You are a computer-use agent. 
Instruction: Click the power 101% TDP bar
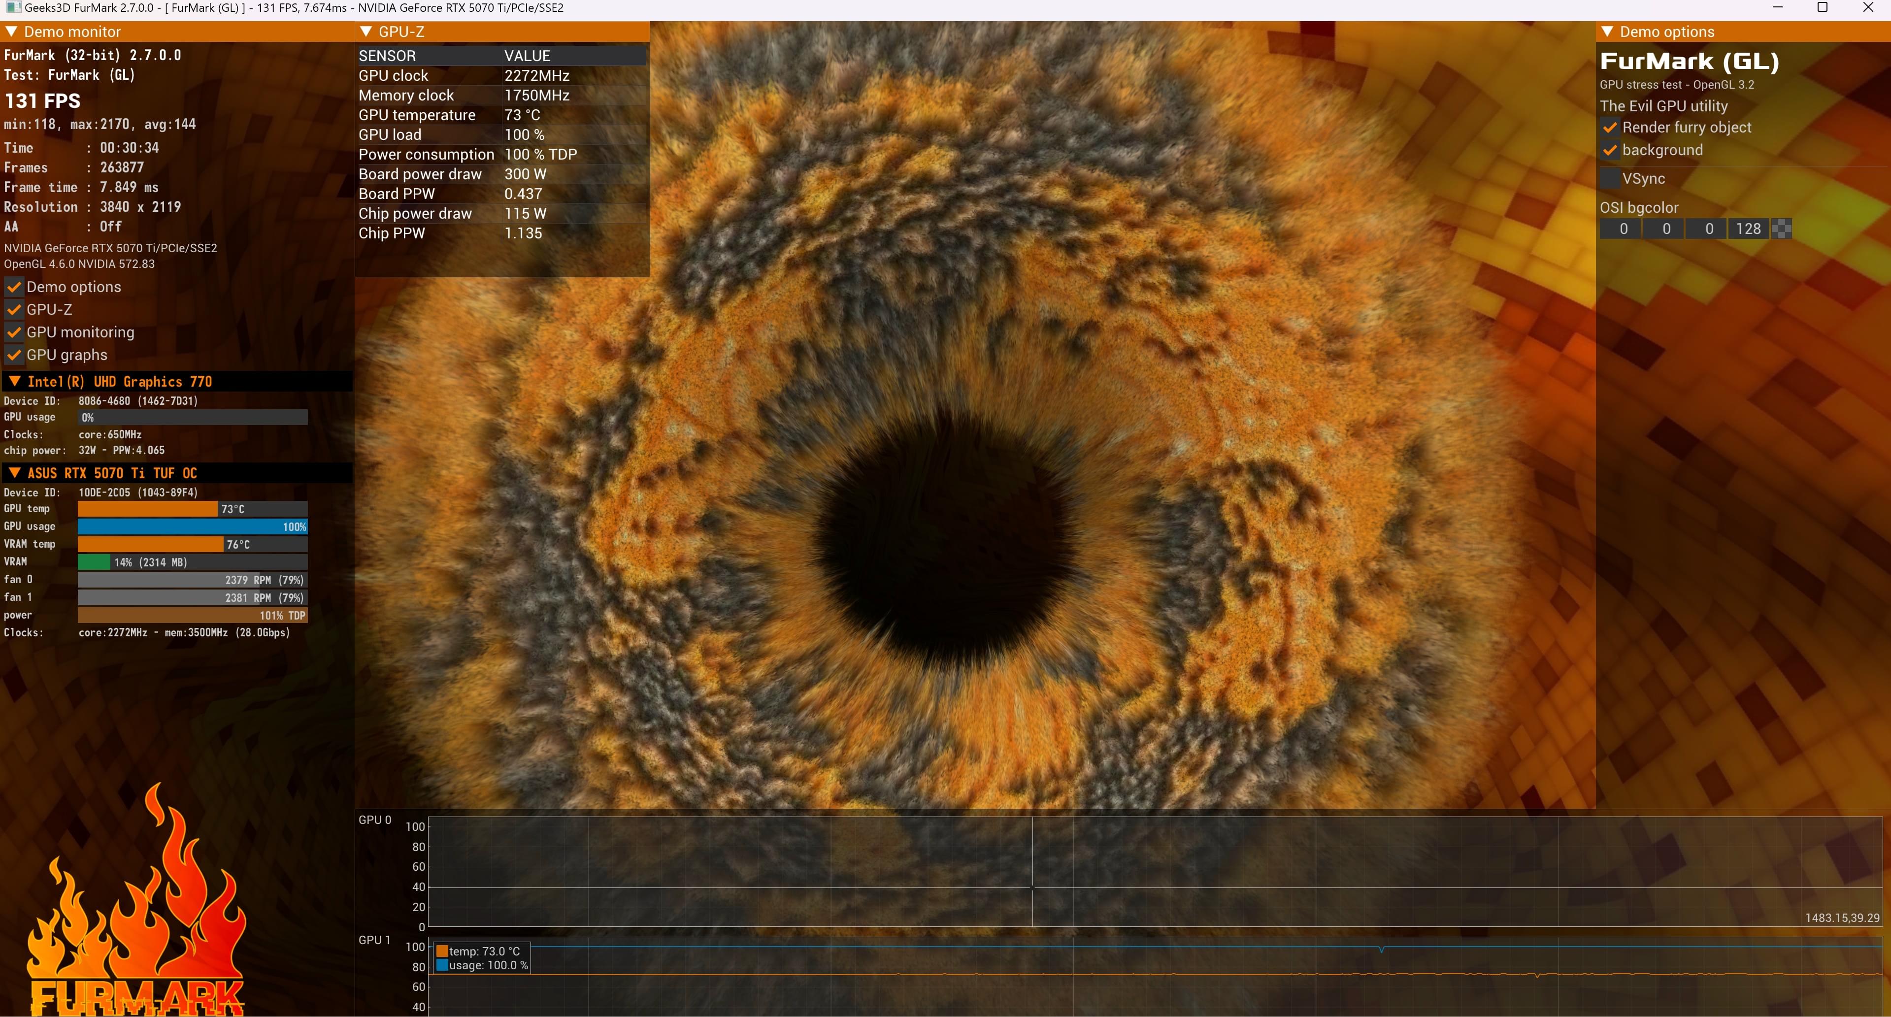(x=192, y=616)
